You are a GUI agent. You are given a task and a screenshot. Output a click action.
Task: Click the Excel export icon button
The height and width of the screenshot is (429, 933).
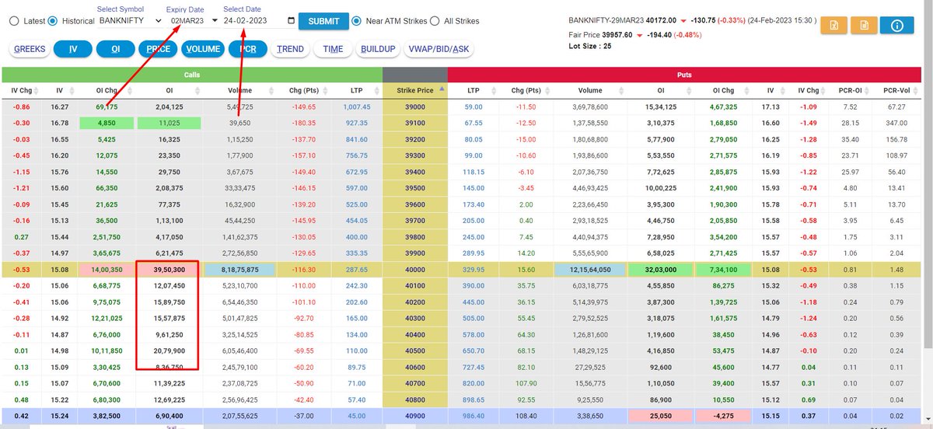point(833,26)
